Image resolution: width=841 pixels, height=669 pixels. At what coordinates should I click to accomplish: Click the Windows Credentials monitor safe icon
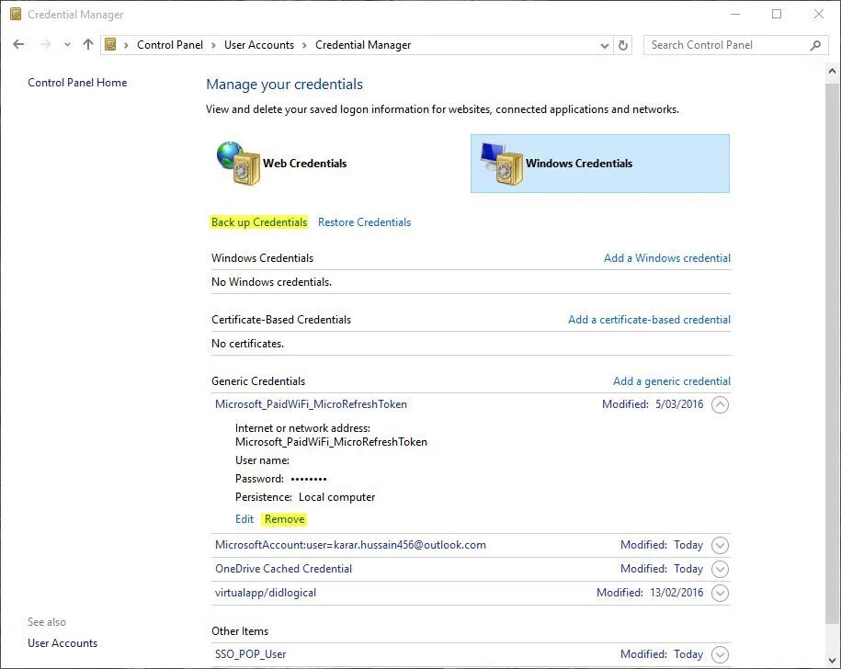[x=501, y=164]
